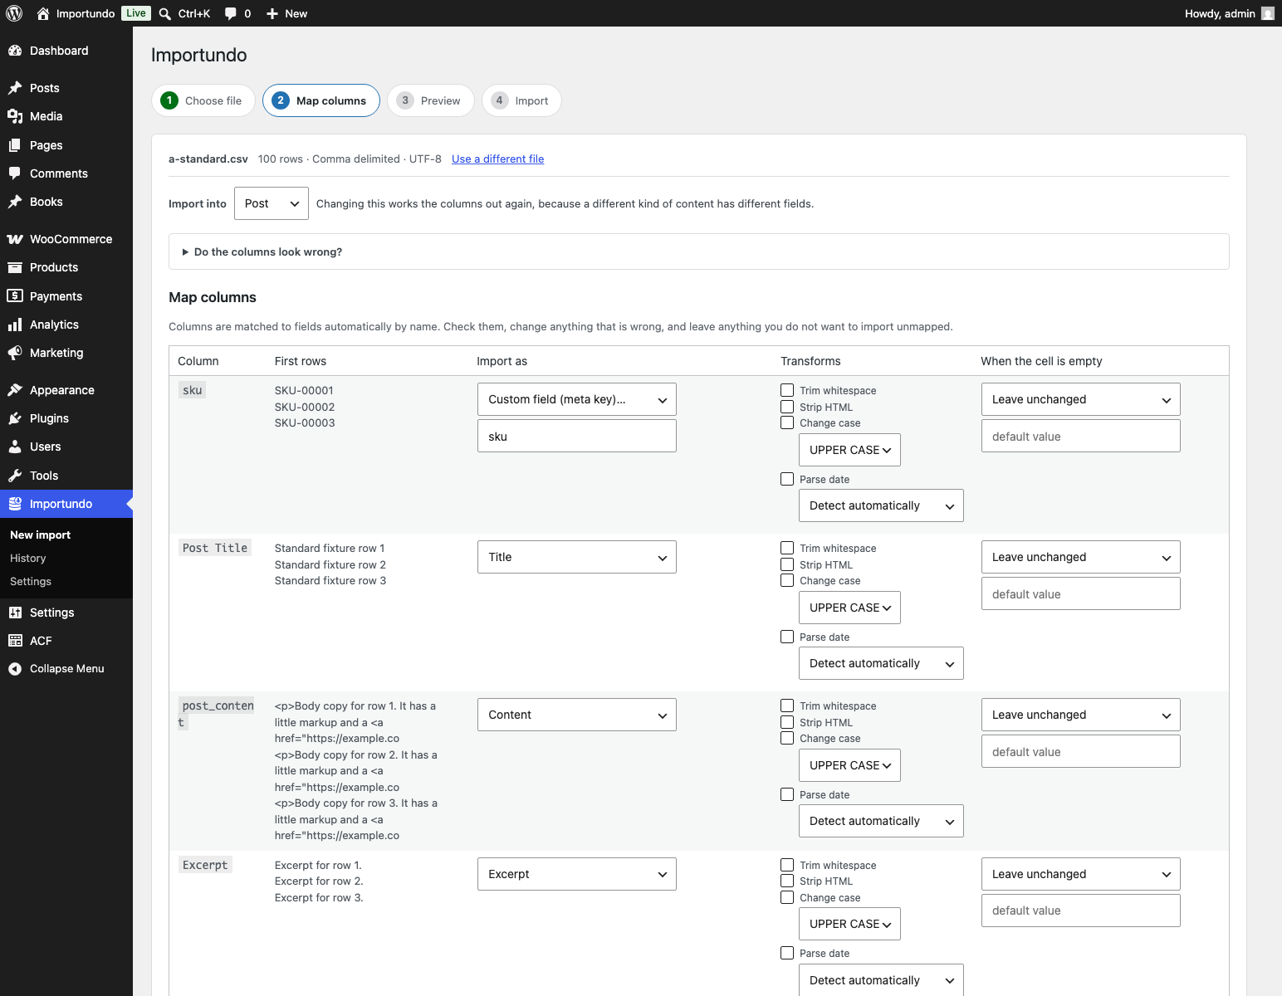Viewport: 1282px width, 996px height.
Task: Click the plus New content icon
Action: [272, 13]
